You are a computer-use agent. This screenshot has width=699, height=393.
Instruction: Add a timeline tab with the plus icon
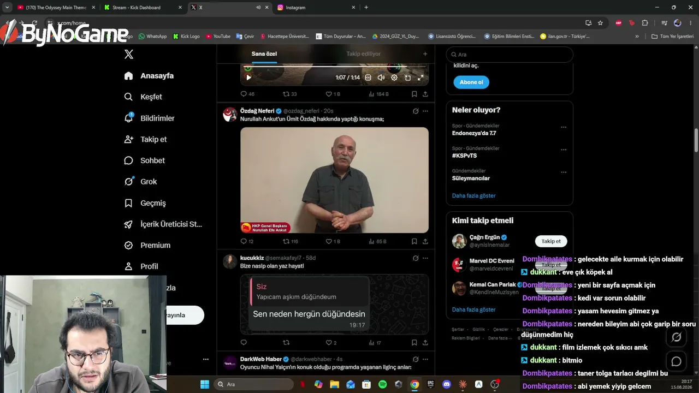pyautogui.click(x=425, y=54)
